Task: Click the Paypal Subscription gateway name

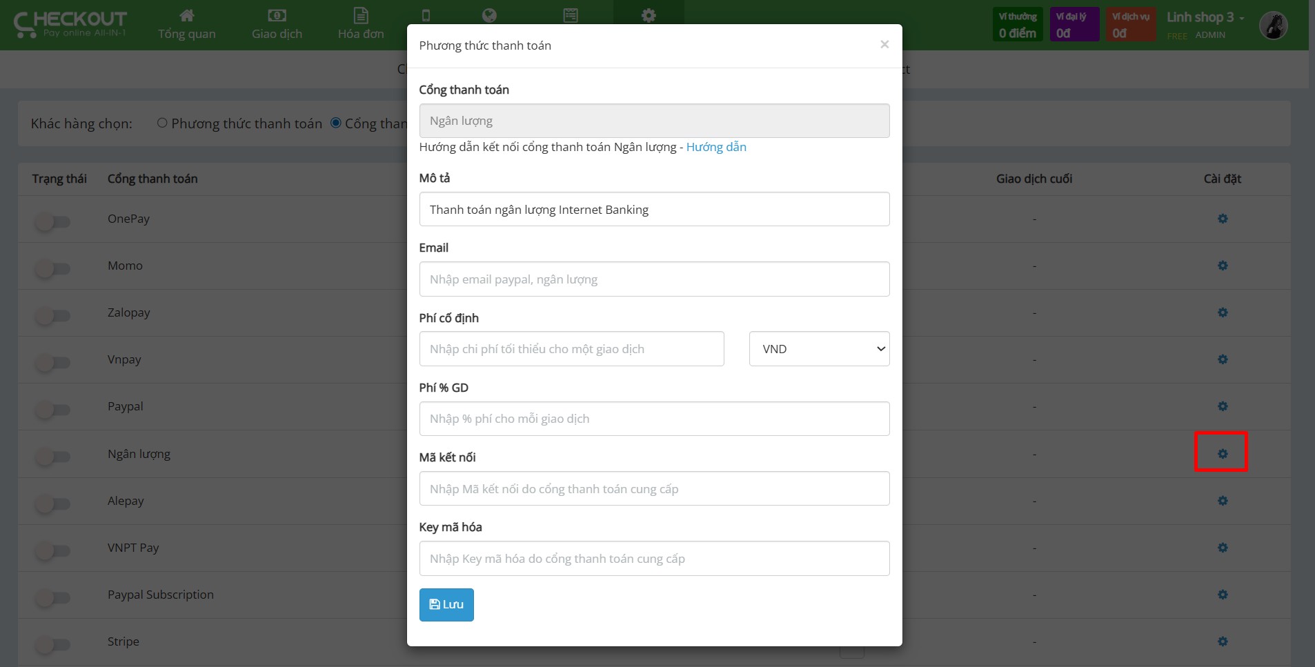Action: tap(161, 595)
